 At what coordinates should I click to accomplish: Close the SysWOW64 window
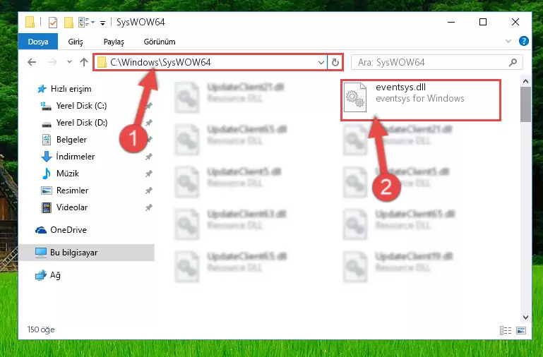click(x=515, y=22)
